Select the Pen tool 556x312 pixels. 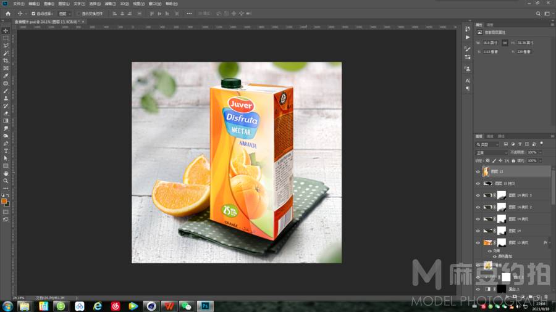point(6,144)
